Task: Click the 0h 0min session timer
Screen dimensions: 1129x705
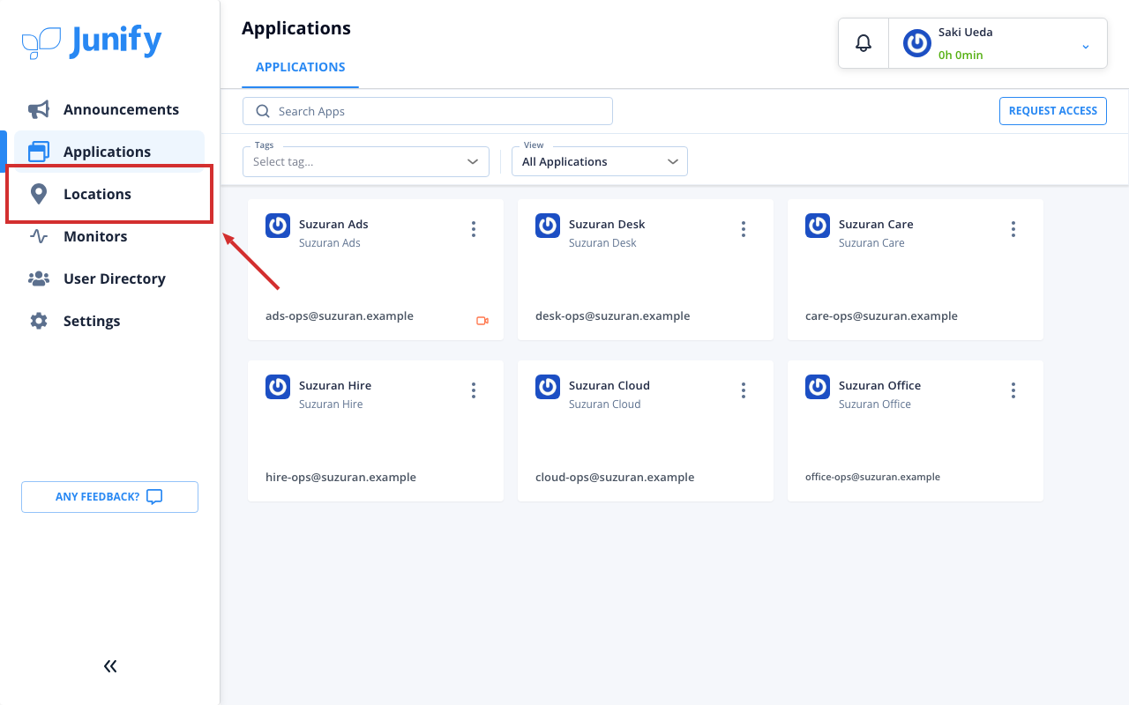Action: (961, 55)
